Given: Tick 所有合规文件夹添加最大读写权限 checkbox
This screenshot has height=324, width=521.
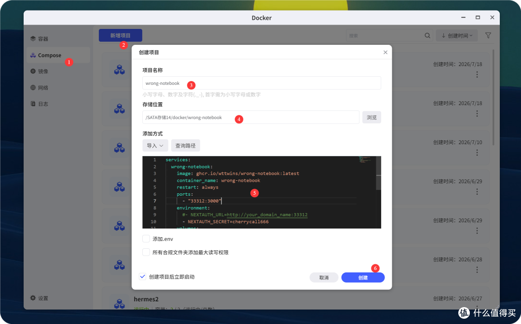Looking at the screenshot, I should 146,252.
